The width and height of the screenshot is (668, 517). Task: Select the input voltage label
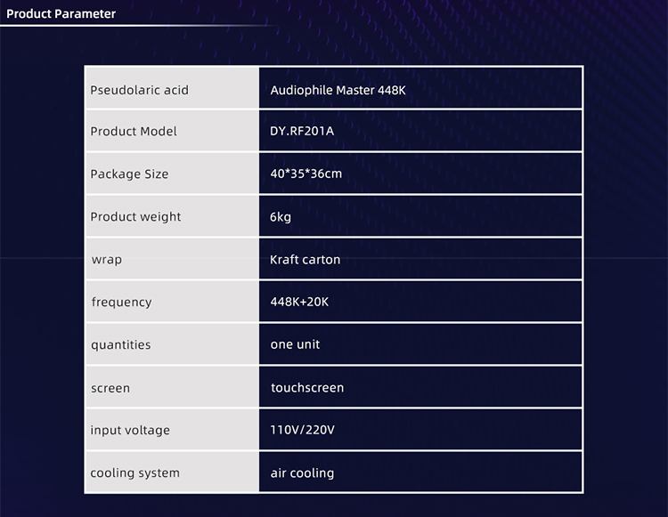click(x=130, y=431)
